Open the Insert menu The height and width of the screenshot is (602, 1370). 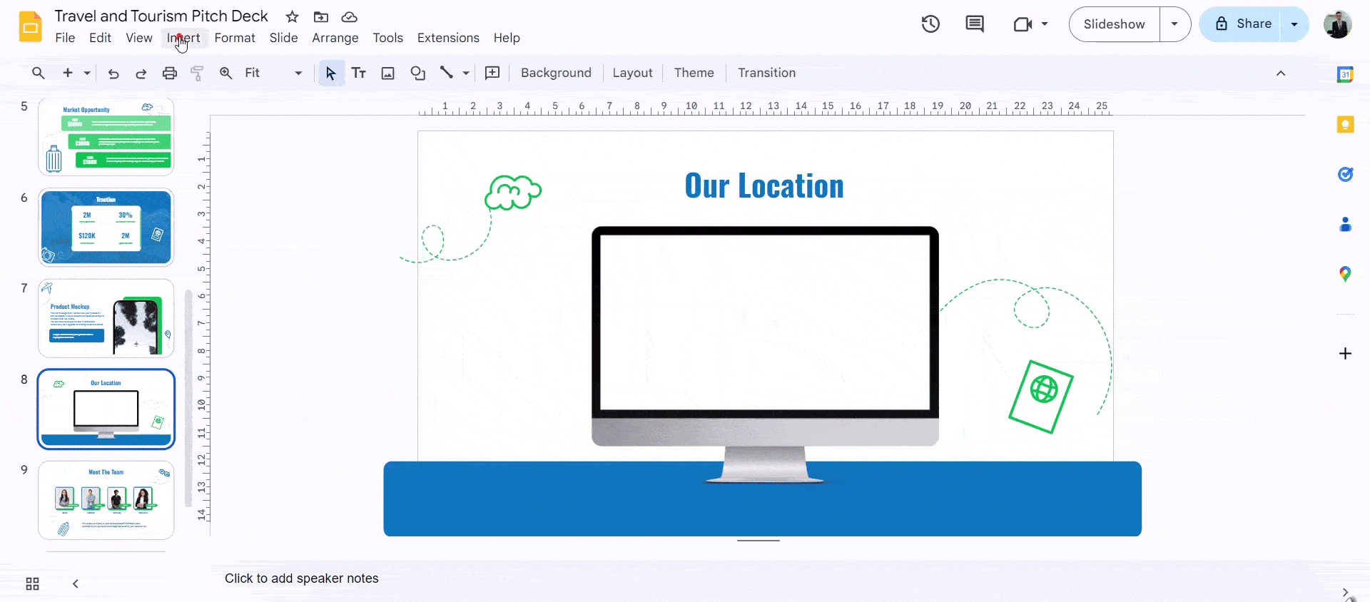click(x=183, y=38)
